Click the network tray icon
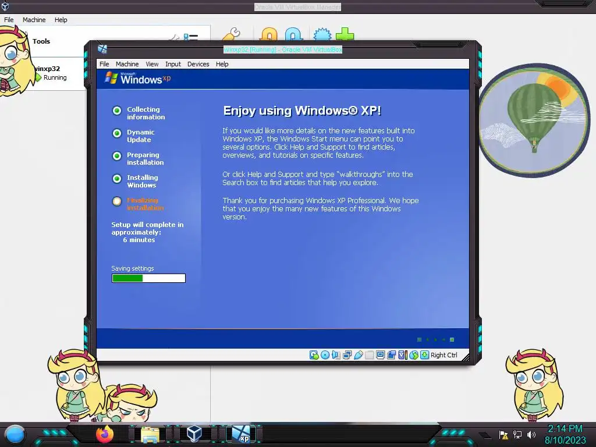This screenshot has height=447, width=596. point(517,434)
